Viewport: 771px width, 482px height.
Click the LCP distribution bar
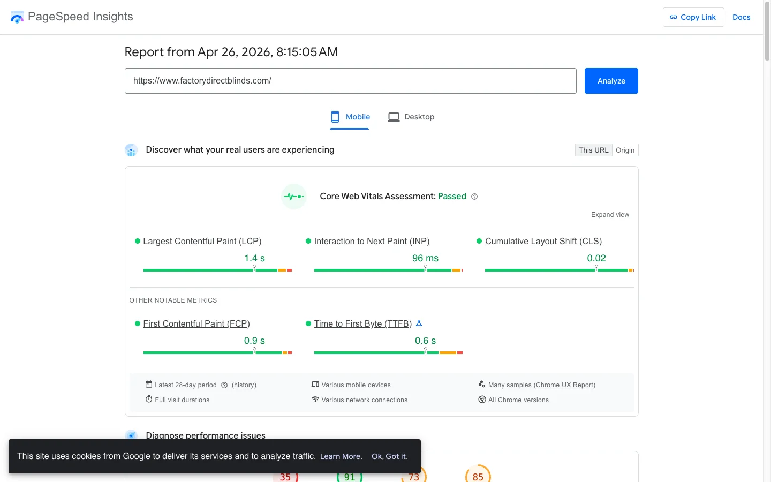217,270
